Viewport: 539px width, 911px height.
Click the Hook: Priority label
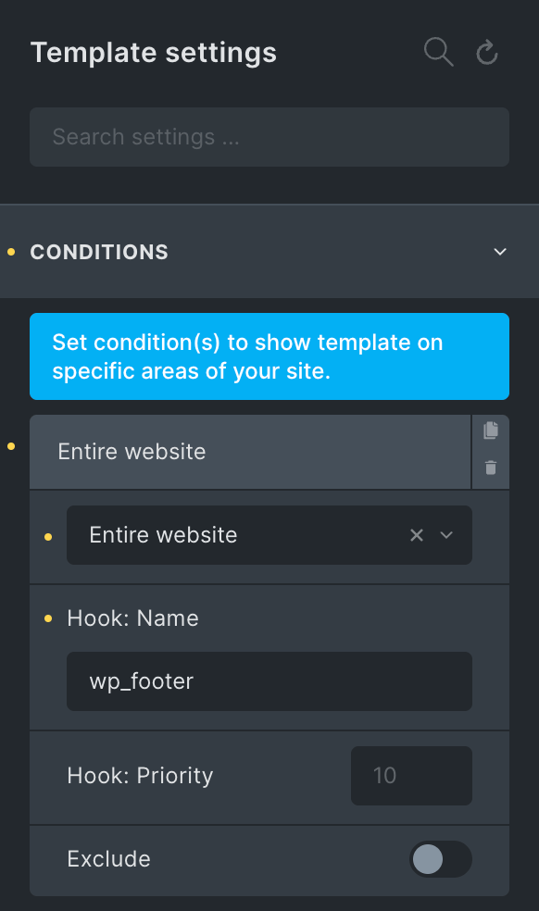click(x=140, y=776)
